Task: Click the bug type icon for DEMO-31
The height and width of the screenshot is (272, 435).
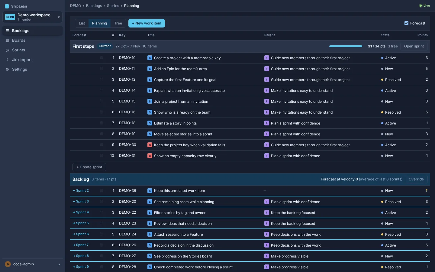Action: (150, 156)
